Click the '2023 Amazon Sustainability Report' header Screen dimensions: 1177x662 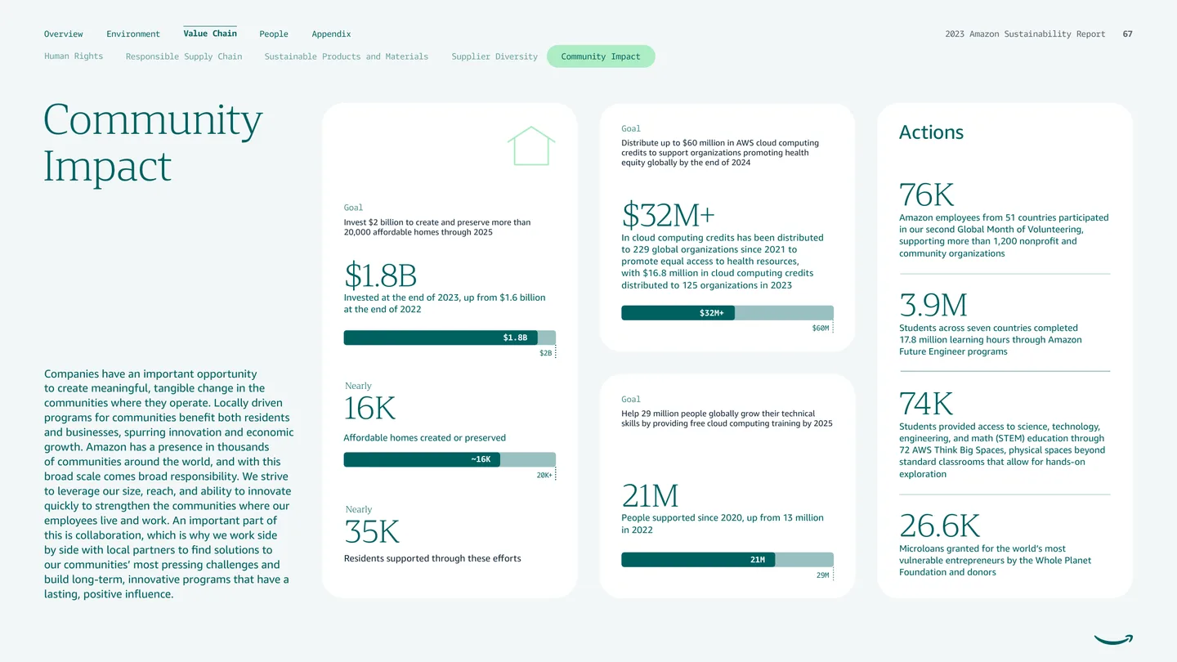1025,34
